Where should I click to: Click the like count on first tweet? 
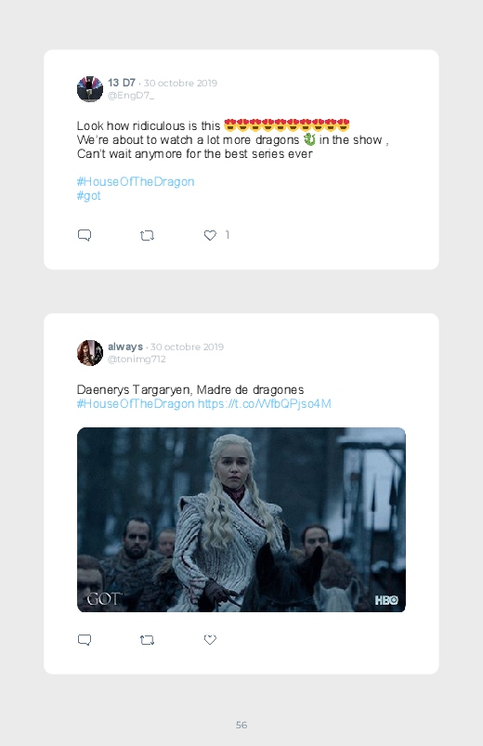click(228, 234)
